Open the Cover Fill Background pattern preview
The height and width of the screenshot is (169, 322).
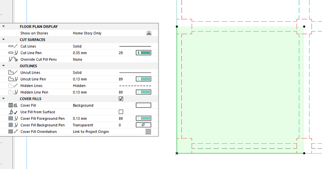(144, 105)
